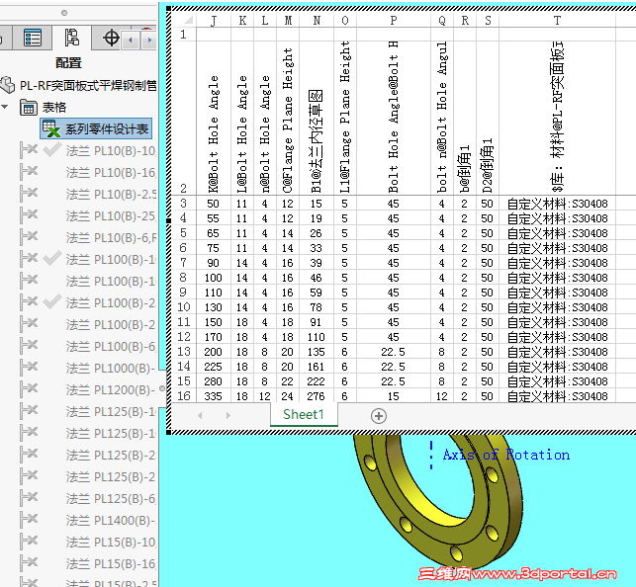The width and height of the screenshot is (636, 587).
Task: Collapse the 表格 folder expander arrow
Action: [x=5, y=107]
